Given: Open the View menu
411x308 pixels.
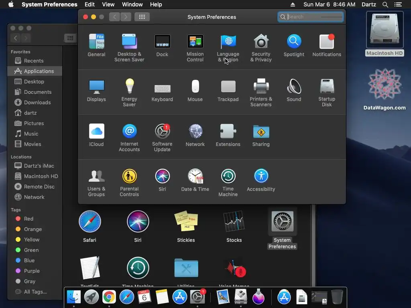Looking at the screenshot, I should (108, 4).
